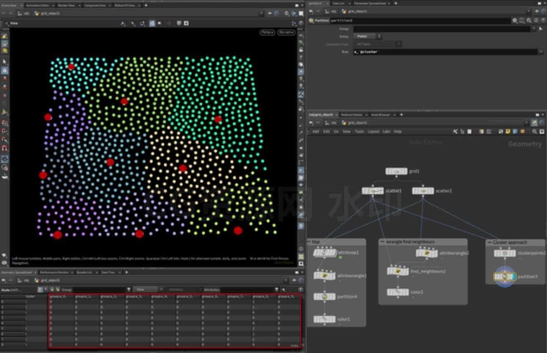Open the Parameter Spreadsheet tab

pyautogui.click(x=370, y=3)
